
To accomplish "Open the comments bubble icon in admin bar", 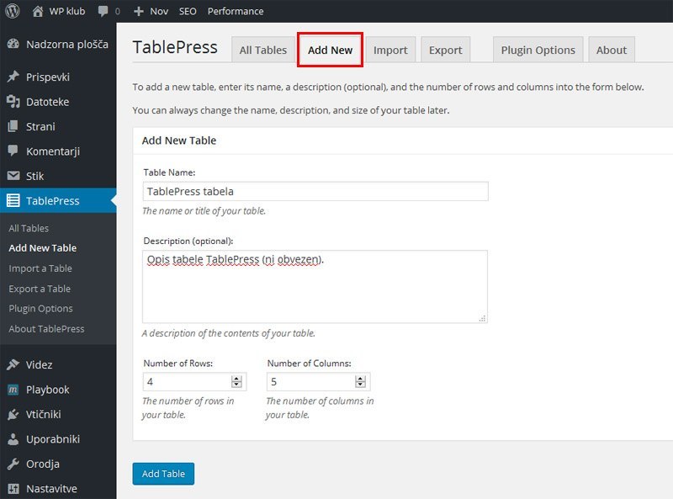I will tap(103, 11).
